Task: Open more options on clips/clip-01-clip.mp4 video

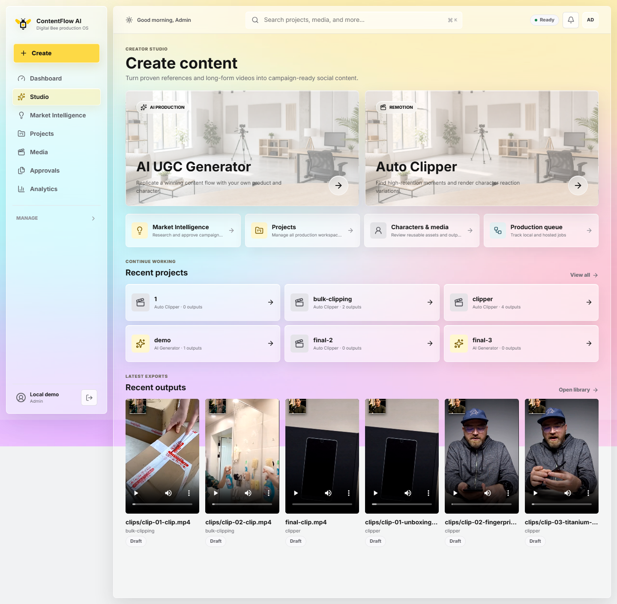Action: pos(189,493)
